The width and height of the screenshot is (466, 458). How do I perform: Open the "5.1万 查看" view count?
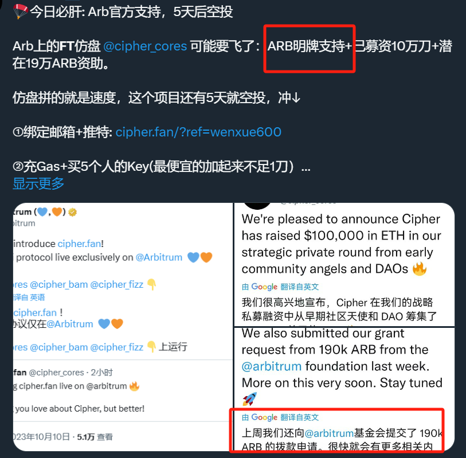pyautogui.click(x=95, y=437)
